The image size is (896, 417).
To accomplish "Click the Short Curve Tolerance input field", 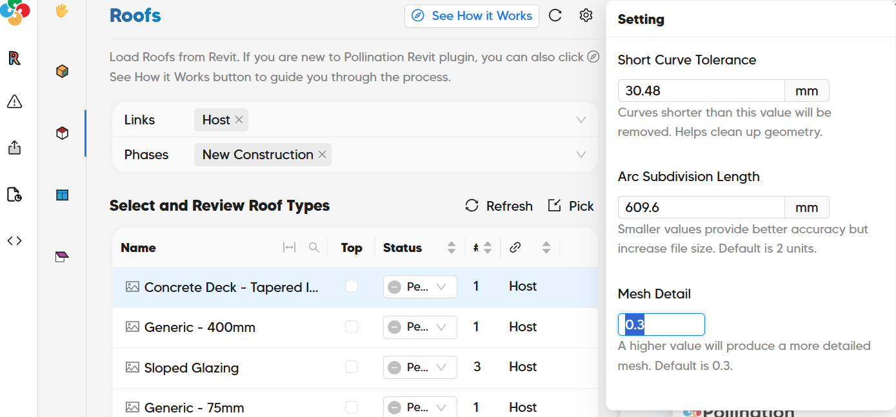I will click(701, 91).
